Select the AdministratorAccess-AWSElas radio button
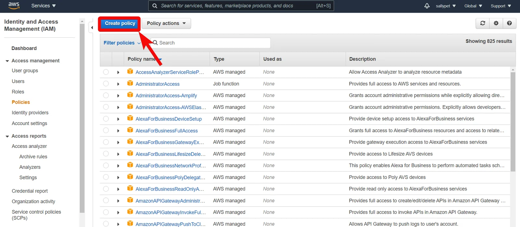 click(x=106, y=107)
